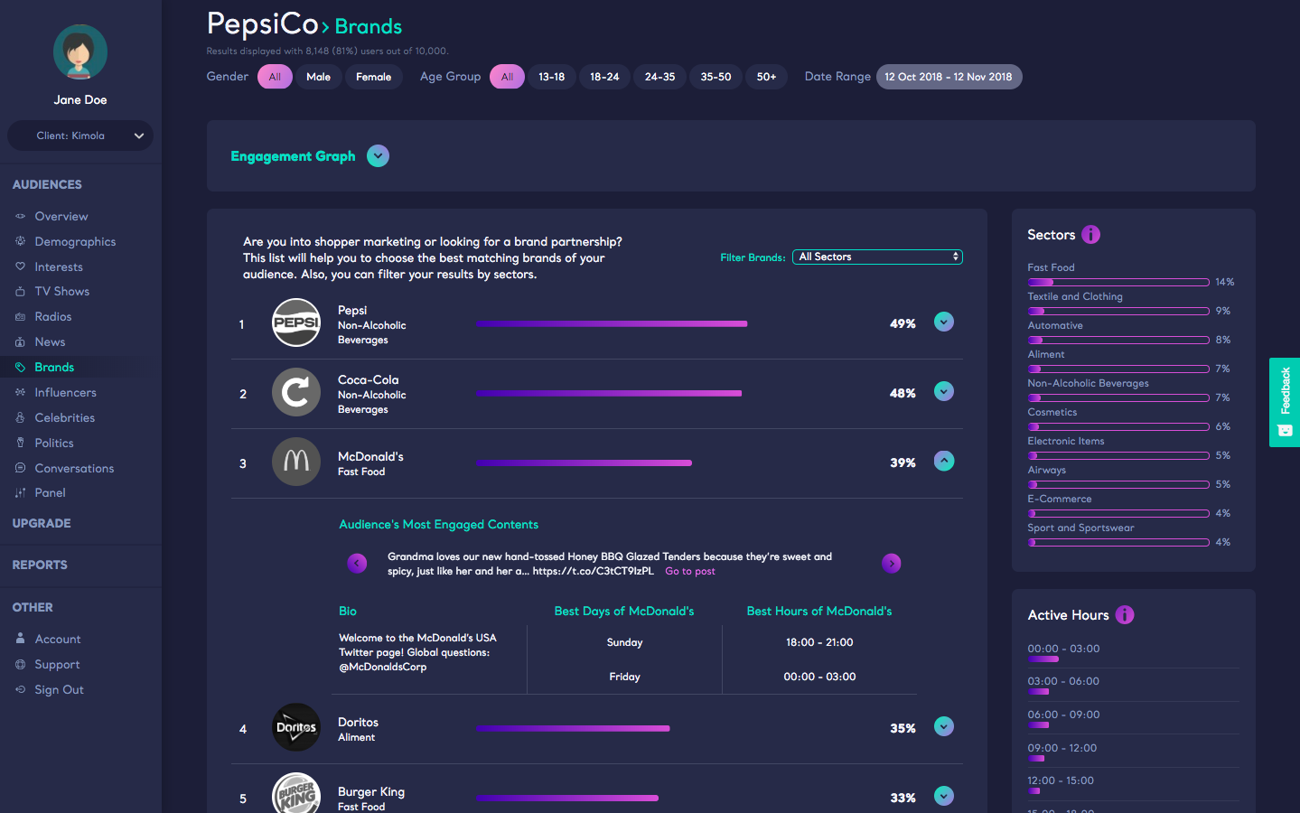The image size is (1300, 813).
Task: Show next engaged content post
Action: pyautogui.click(x=892, y=564)
